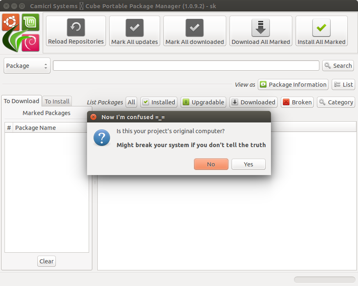Switch view to Package Information
This screenshot has height=286, width=358.
[293, 85]
